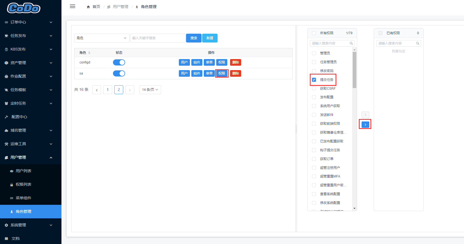Open the 14 条/页 page size dropdown
The image size is (464, 244).
pos(150,90)
